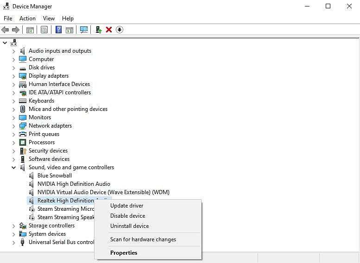Viewport: 360px width, 263px height.
Task: Expand the Computer category
Action: click(x=13, y=60)
